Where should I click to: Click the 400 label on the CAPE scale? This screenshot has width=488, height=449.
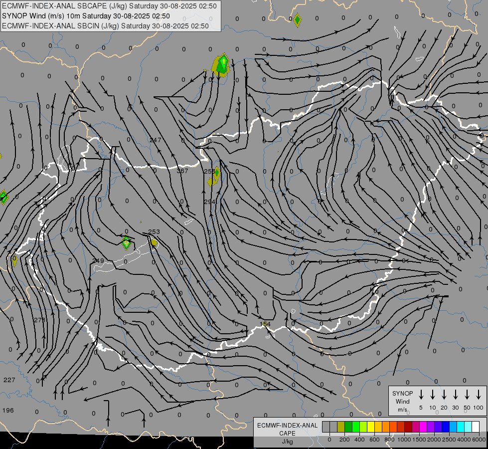[359, 440]
